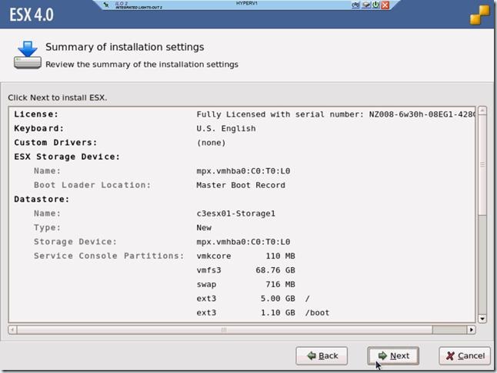This screenshot has height=373, width=497.
Task: Open iLO keyboard shortcut icon
Action: (355, 5)
